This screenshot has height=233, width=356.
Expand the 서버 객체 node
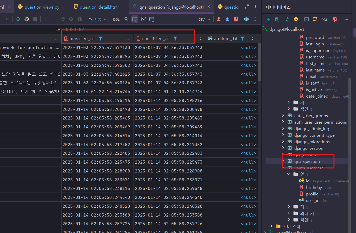point(271,226)
